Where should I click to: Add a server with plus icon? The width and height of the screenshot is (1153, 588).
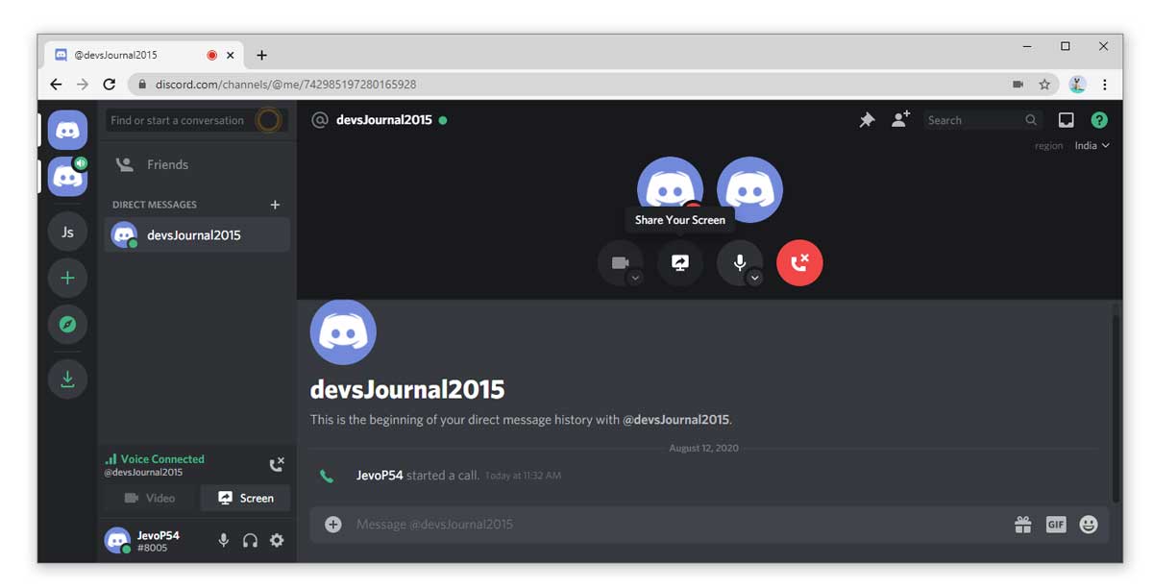tap(67, 278)
